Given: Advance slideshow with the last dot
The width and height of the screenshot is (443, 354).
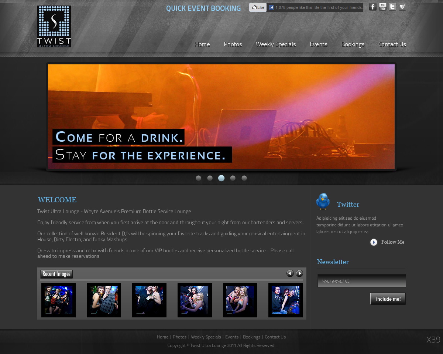Looking at the screenshot, I should click(244, 178).
